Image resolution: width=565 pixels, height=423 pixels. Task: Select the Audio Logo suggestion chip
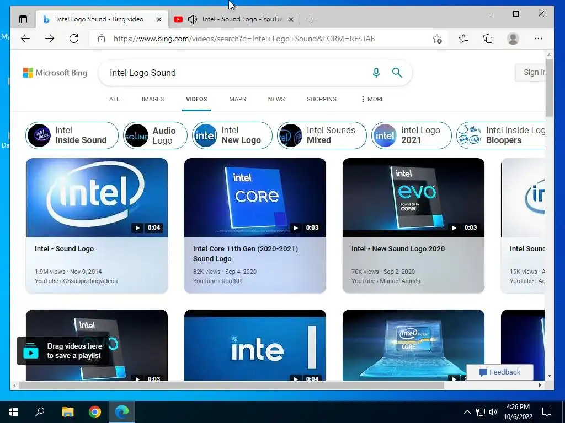(155, 135)
